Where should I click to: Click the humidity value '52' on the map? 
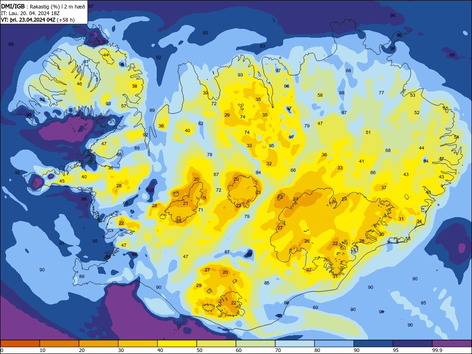pyautogui.click(x=417, y=113)
